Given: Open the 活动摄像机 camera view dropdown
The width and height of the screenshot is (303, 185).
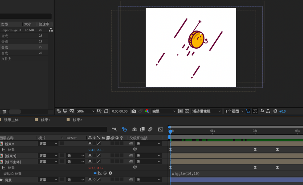Looking at the screenshot, I should (x=206, y=111).
